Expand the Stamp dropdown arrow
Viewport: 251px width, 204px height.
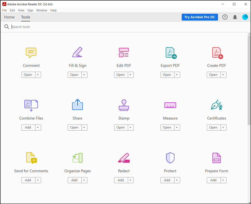pos(131,127)
